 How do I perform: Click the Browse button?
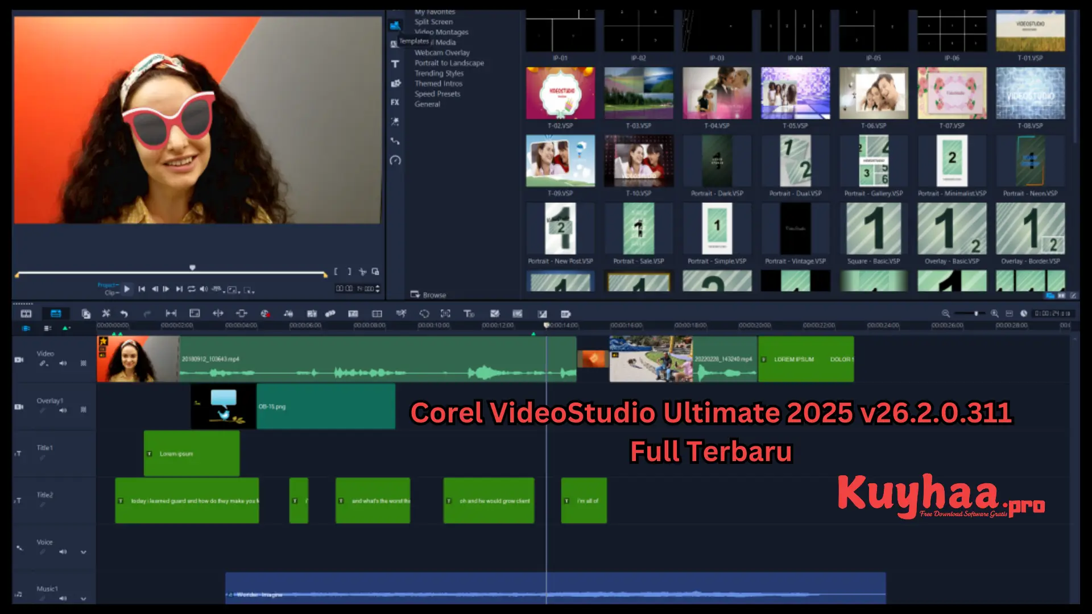pos(428,294)
